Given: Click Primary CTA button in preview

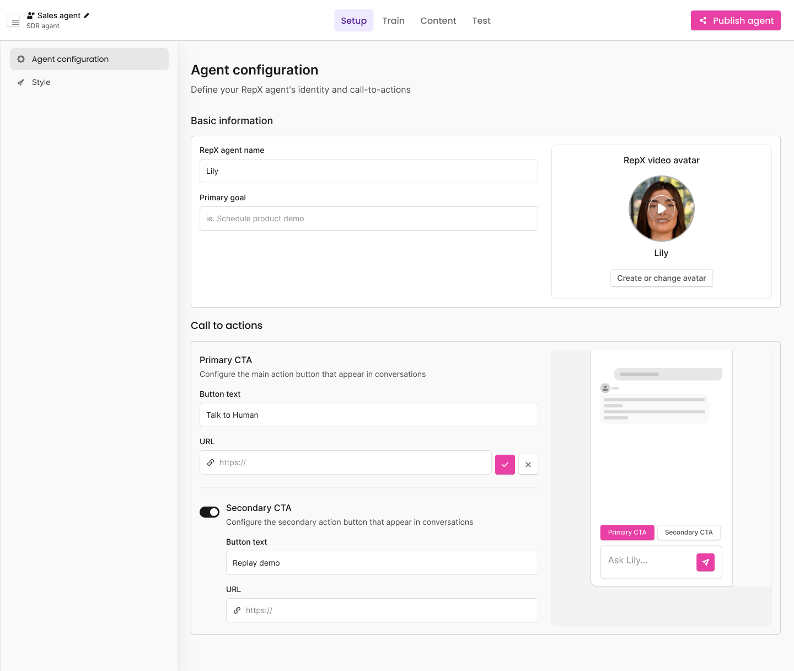Looking at the screenshot, I should (627, 532).
